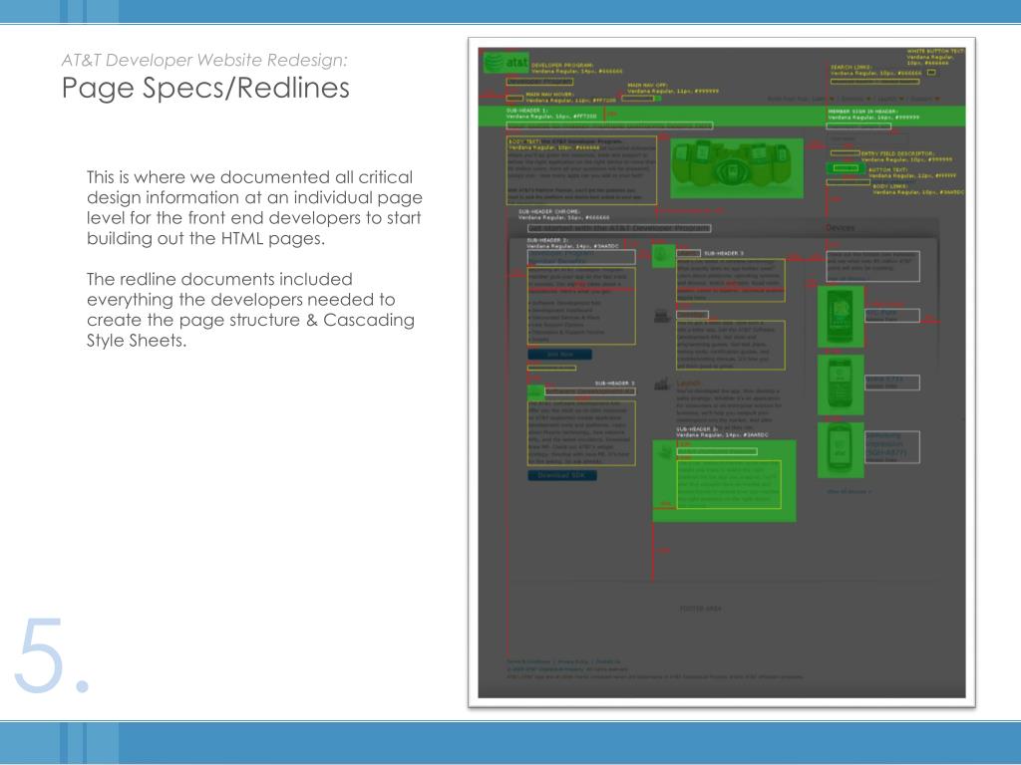Screen dimensions: 1021x765
Task: Open the Terms & Conditions footer link
Action: [528, 661]
